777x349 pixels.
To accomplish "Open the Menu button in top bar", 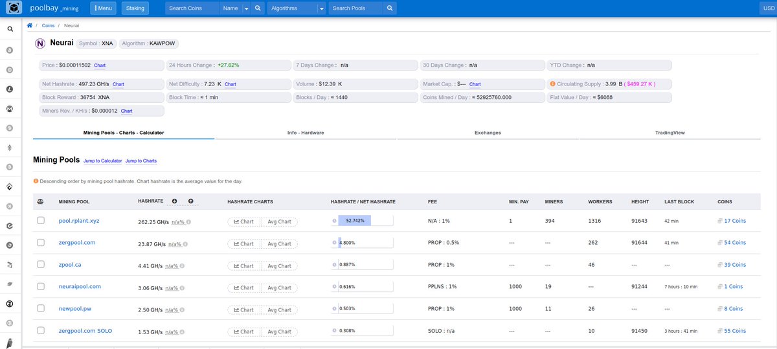I will pos(104,8).
